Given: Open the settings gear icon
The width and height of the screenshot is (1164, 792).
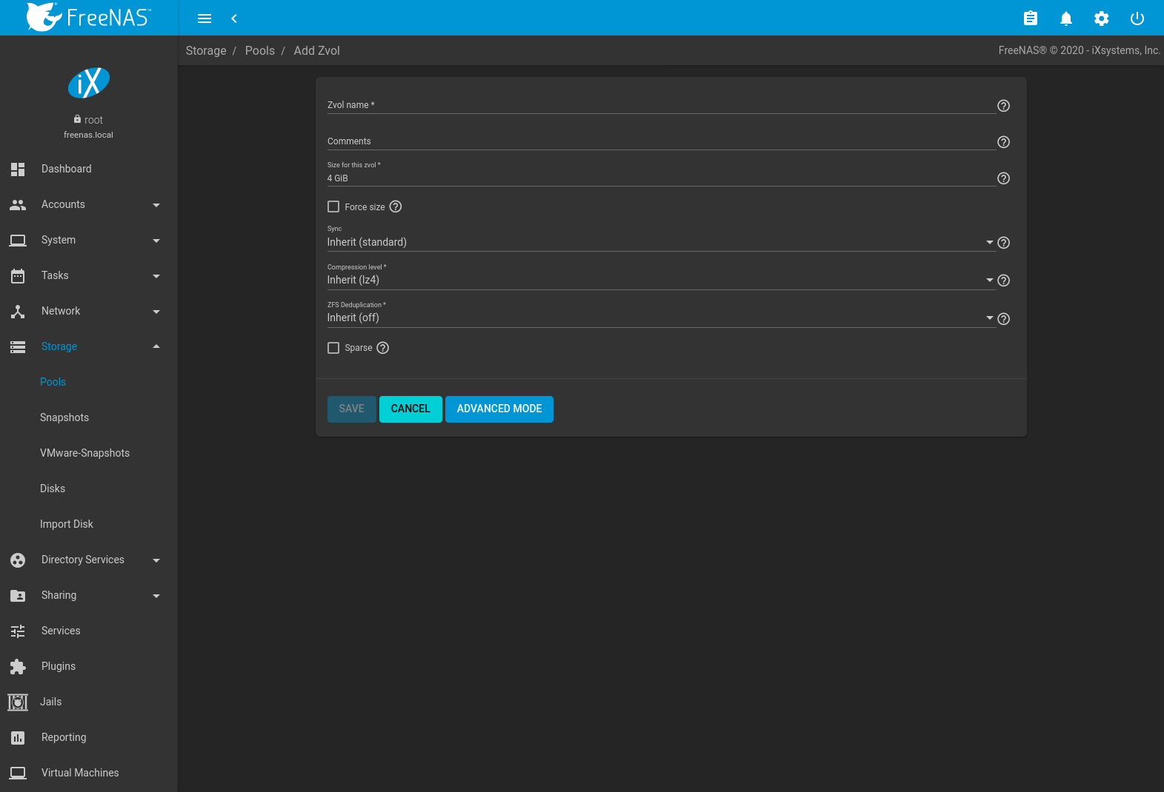Looking at the screenshot, I should [1101, 19].
